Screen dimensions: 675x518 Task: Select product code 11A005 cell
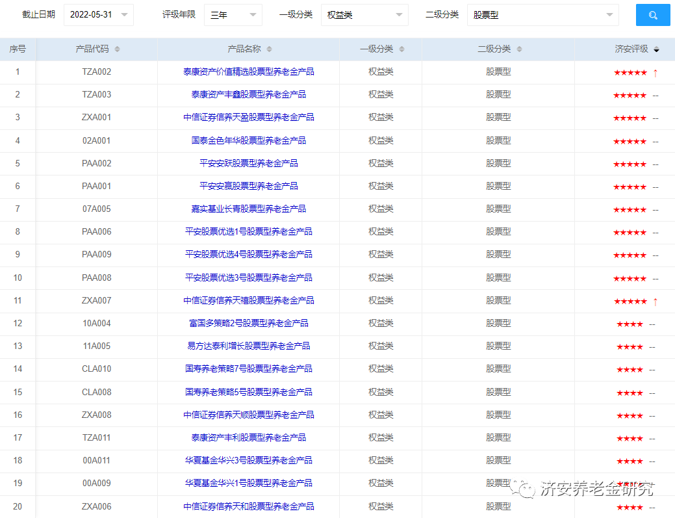(x=96, y=346)
